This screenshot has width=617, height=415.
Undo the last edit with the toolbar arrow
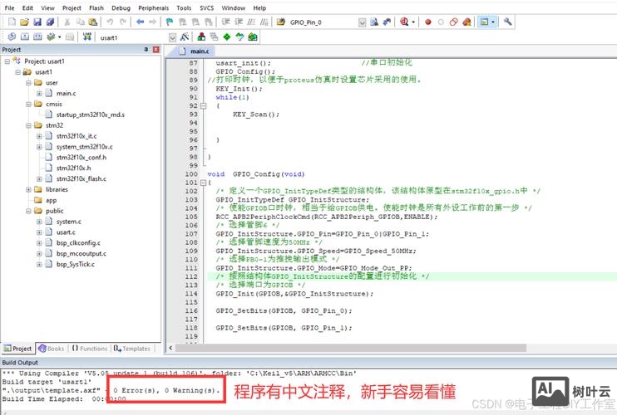click(110, 22)
